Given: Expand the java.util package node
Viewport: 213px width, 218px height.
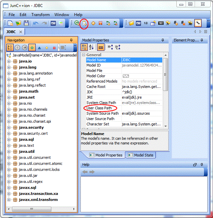Looking at the screenshot, I should [9, 151].
